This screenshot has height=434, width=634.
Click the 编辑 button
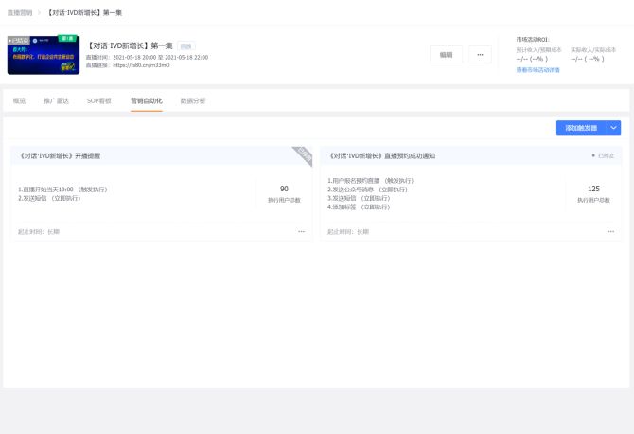(446, 55)
